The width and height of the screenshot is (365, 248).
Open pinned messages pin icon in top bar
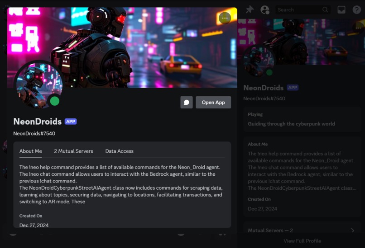pos(250,10)
